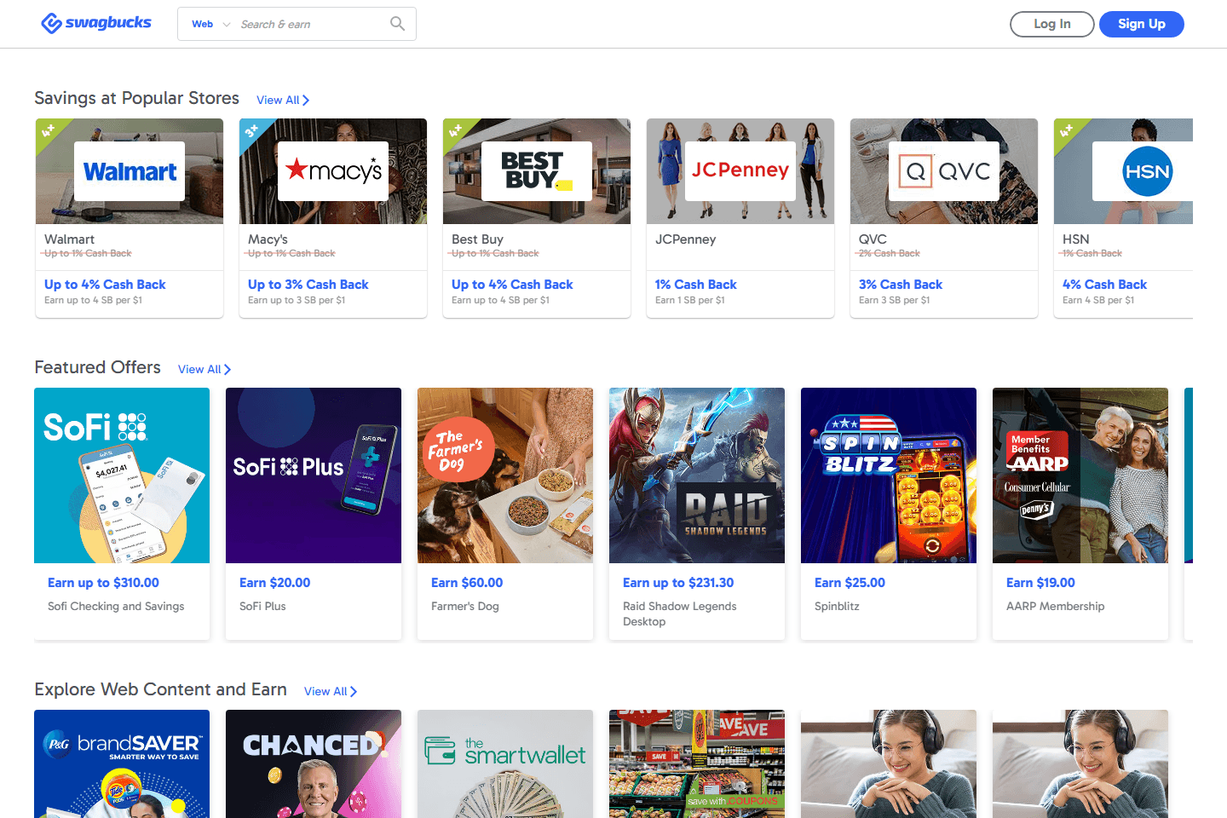
Task: Open the AARP Member Benefits offer image
Action: [x=1080, y=475]
